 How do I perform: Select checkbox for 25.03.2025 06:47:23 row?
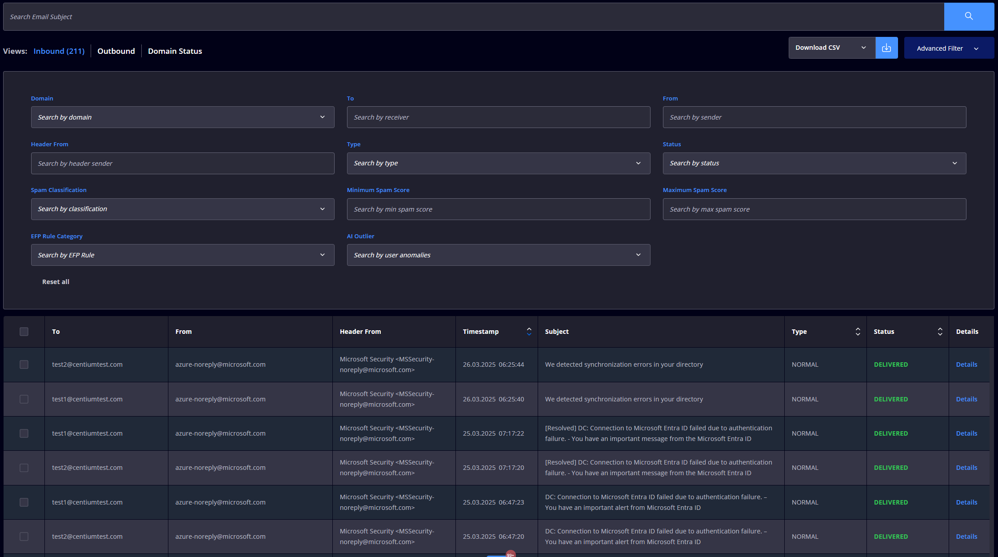pos(24,502)
